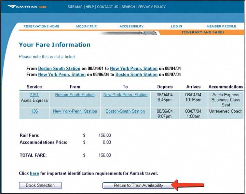
Task: Select Modify Trip in navigation
Action: (x=87, y=26)
